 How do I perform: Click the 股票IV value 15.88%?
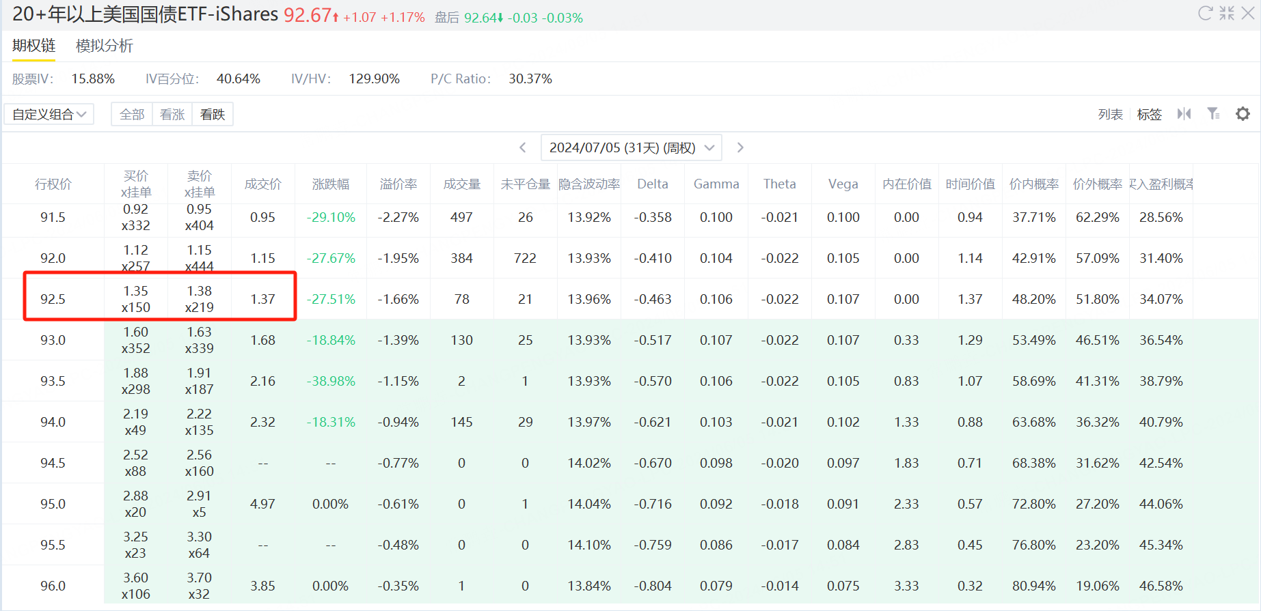coord(93,79)
